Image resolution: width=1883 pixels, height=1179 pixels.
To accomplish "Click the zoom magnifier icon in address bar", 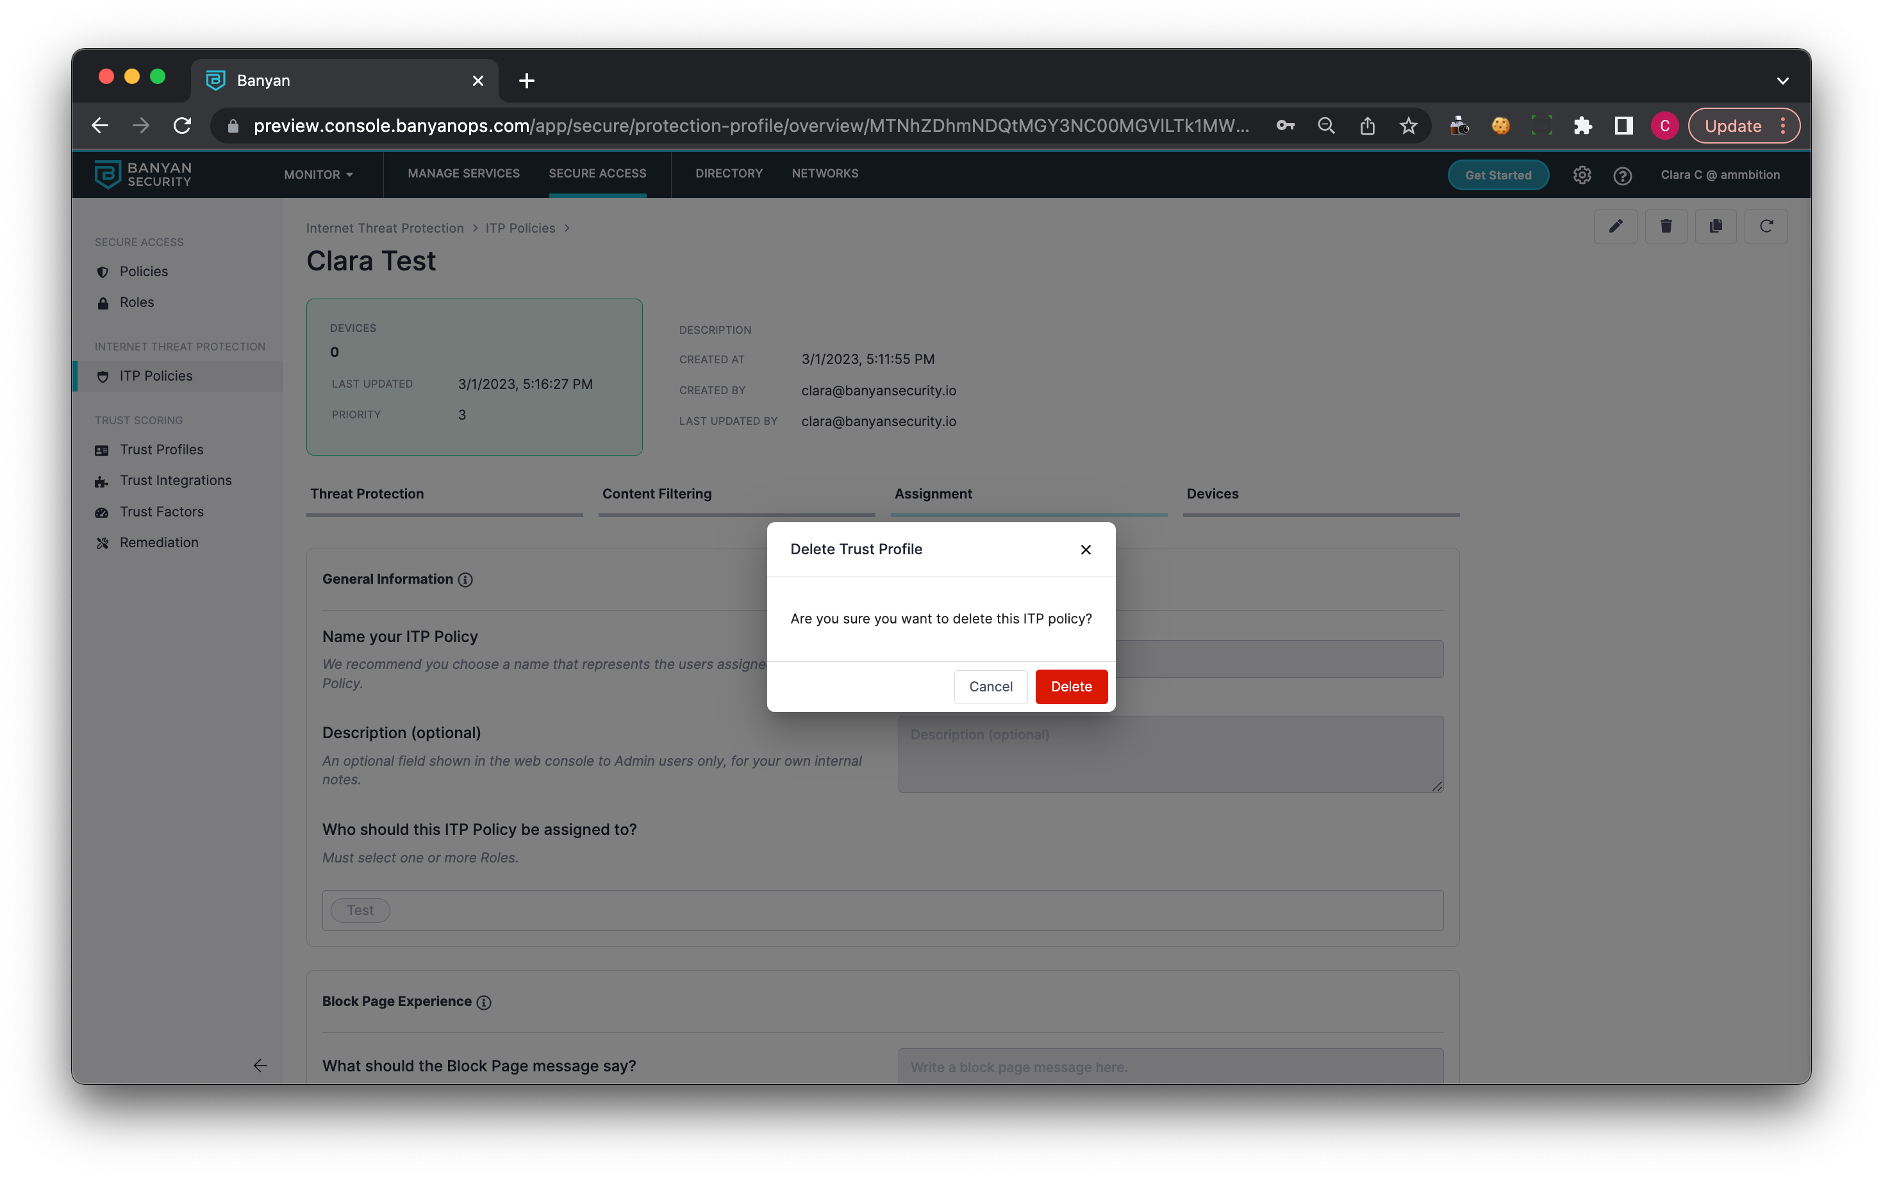I will pos(1325,126).
